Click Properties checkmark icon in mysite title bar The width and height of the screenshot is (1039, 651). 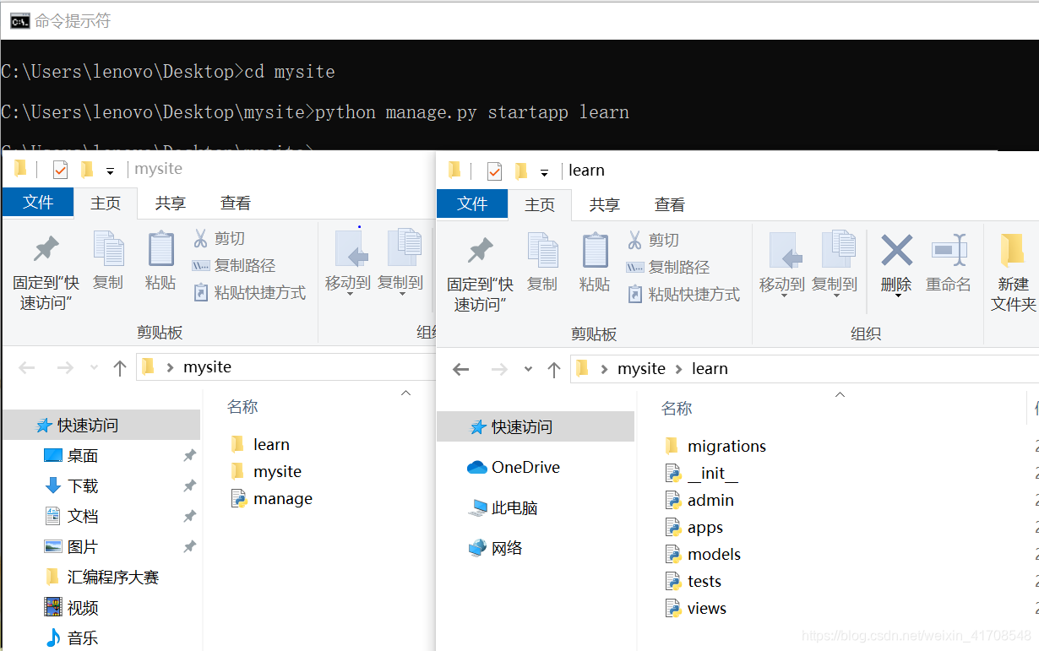coord(60,170)
